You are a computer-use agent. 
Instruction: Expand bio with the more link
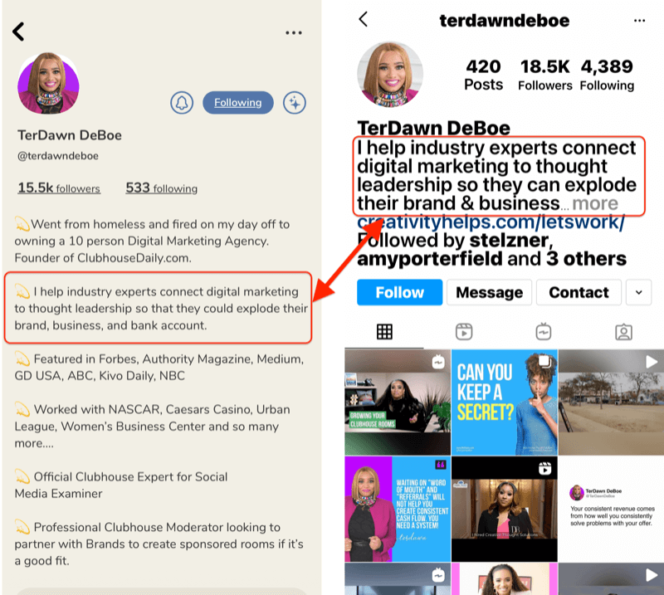(x=595, y=203)
